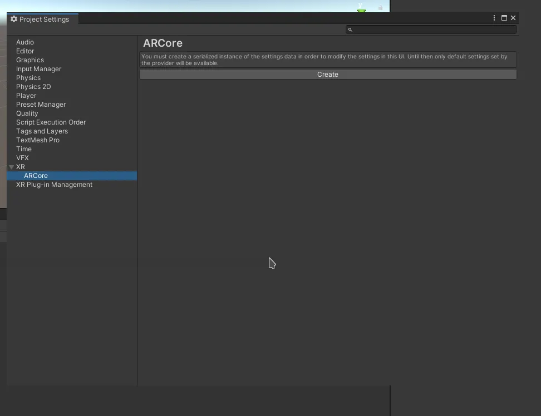This screenshot has height=416, width=541.
Task: Select the Physics settings category
Action: pyautogui.click(x=28, y=78)
